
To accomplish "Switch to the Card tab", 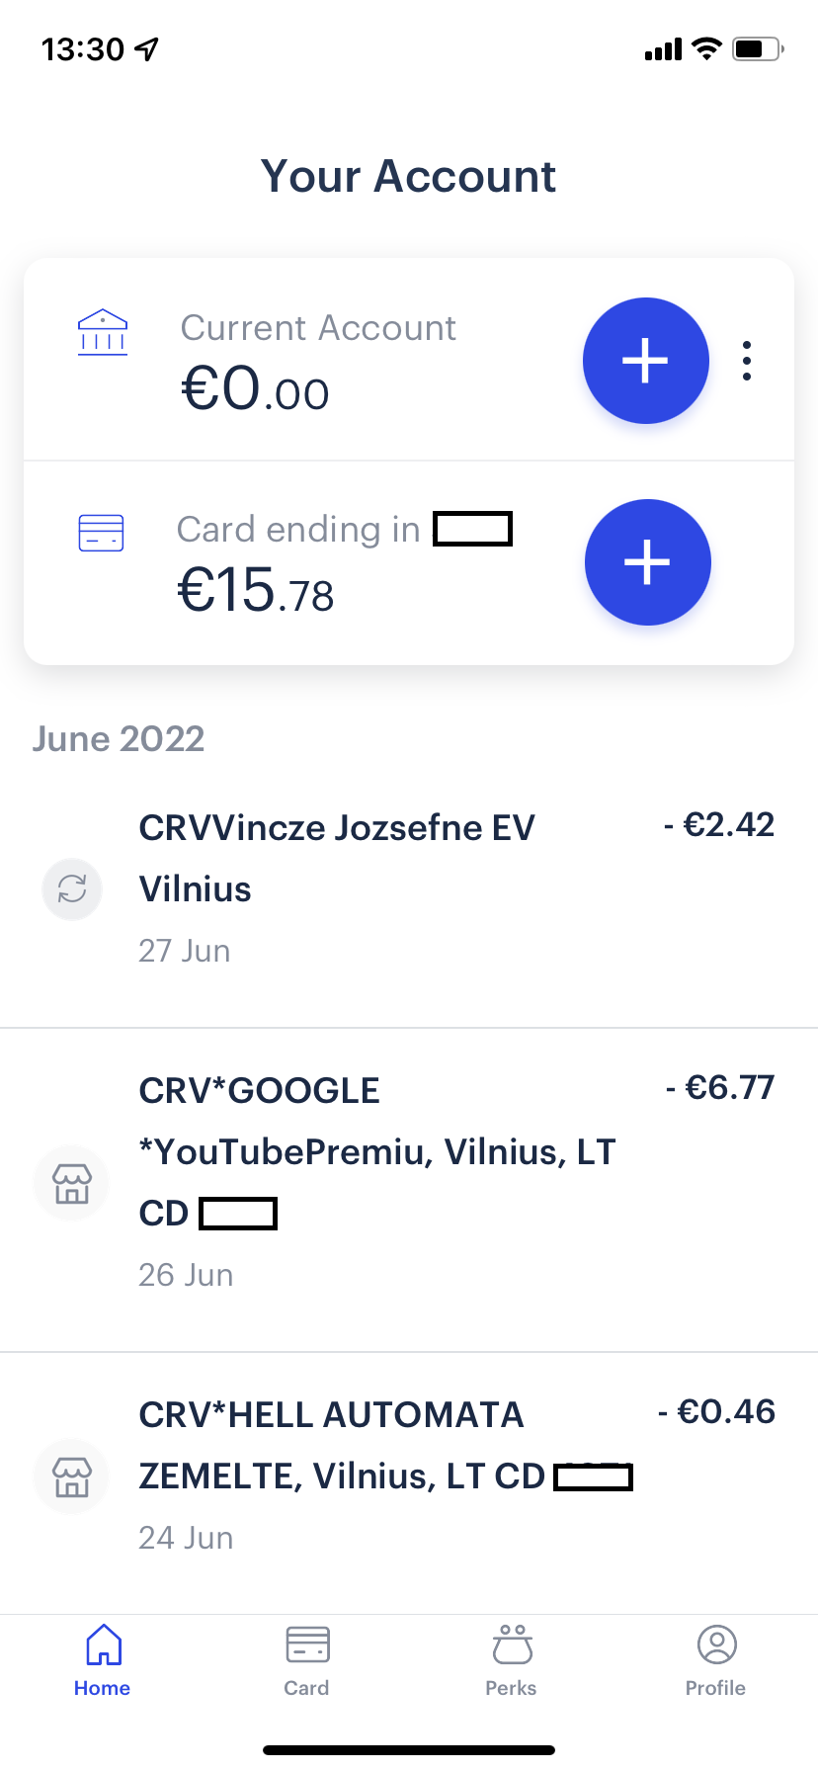I will [x=307, y=1660].
